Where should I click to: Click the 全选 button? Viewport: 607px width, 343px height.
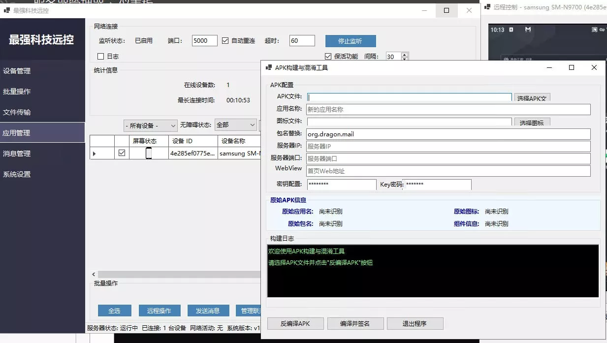click(x=114, y=311)
